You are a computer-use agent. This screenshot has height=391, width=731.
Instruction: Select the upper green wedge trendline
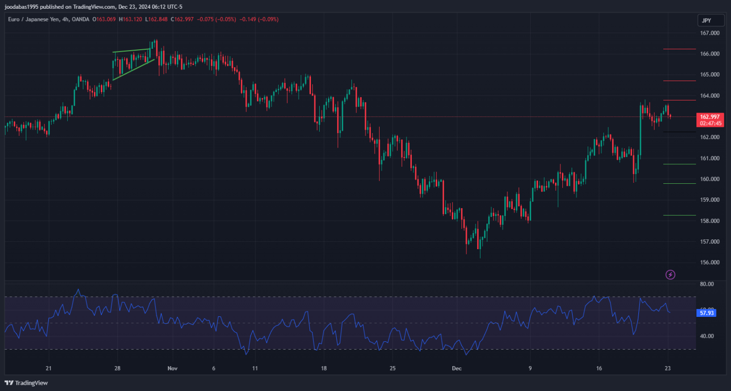click(131, 50)
